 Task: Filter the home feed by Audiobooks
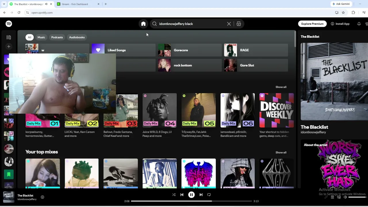pos(77,37)
